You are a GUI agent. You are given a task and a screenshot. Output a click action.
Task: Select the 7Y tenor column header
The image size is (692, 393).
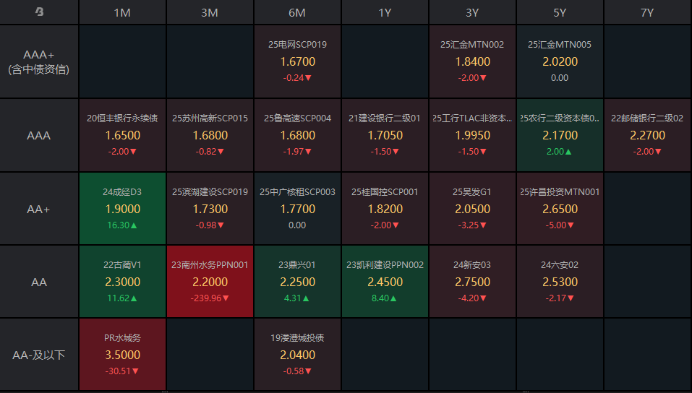[646, 12]
